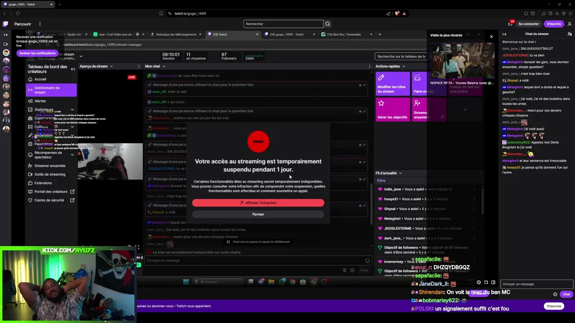
Task: Open Streamer ensemble sidebar item
Action: pos(49,166)
